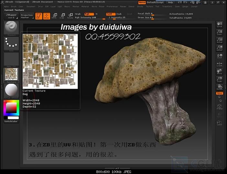227x174 pixels.
Task: Open the Alpha menu
Action: point(6,6)
